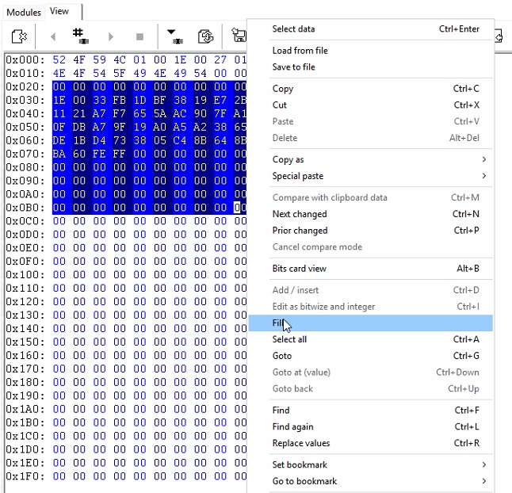Click byte 5F in row 0x010

point(120,73)
